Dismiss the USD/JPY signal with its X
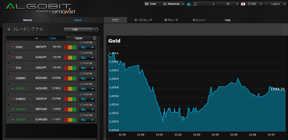Screen dimensions: 288x140 click(94, 63)
